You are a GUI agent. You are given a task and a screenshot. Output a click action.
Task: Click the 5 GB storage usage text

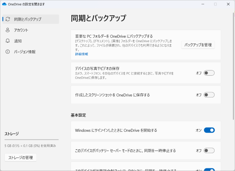30,146
